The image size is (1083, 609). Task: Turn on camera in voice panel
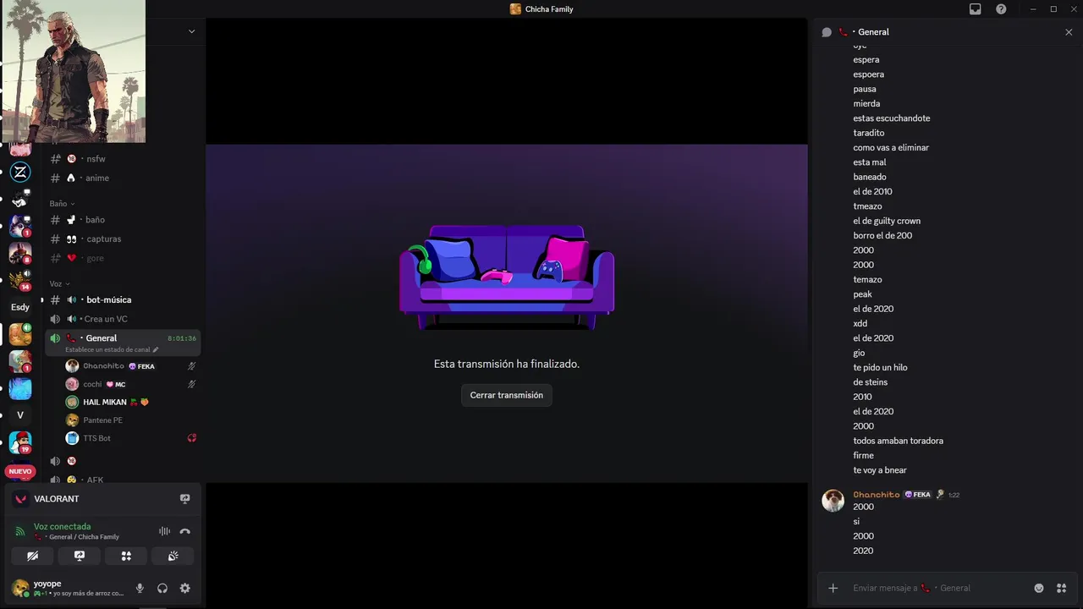pyautogui.click(x=32, y=556)
